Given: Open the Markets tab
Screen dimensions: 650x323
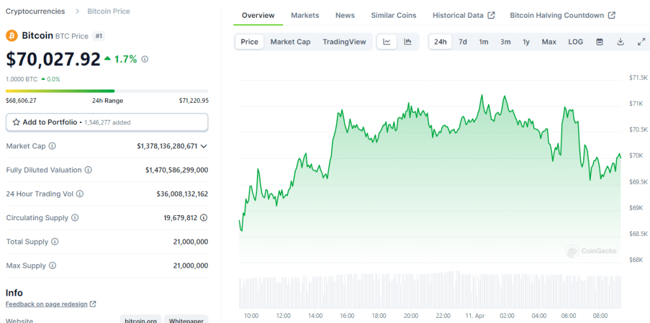Looking at the screenshot, I should [305, 15].
